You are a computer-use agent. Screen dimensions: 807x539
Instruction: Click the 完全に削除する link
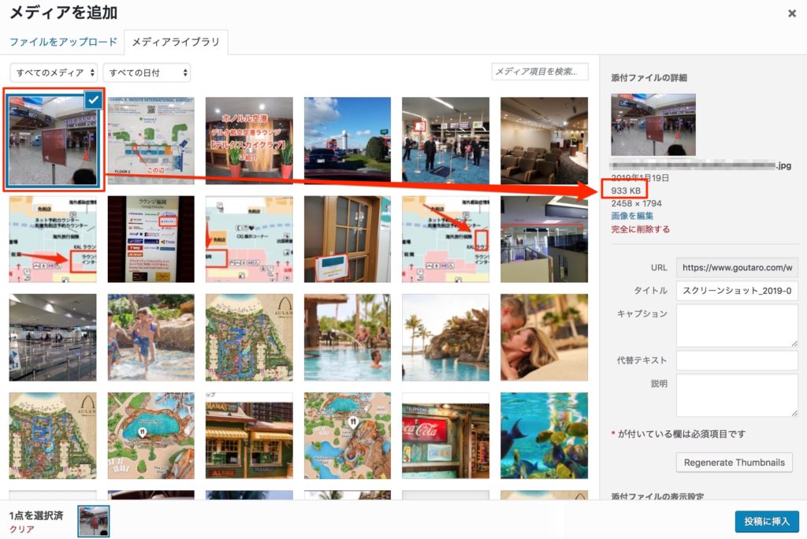coord(640,229)
